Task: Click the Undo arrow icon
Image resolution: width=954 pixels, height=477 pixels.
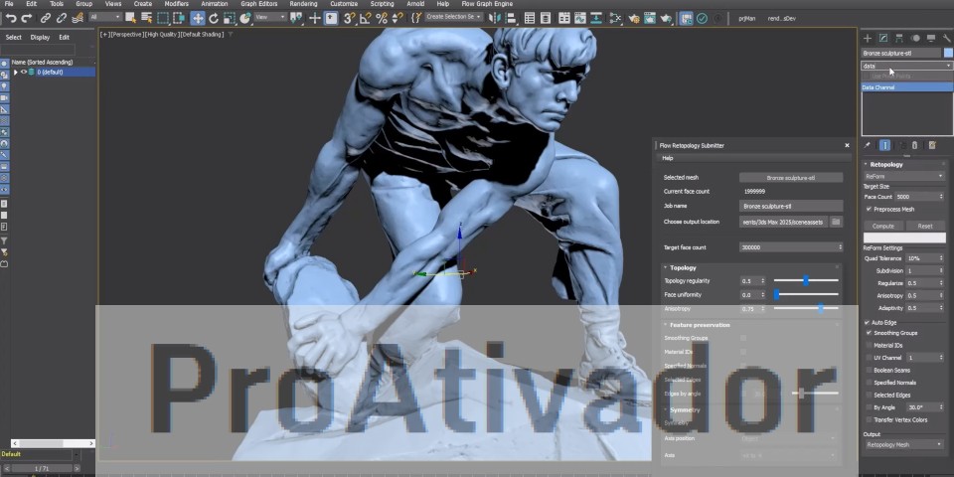Action: (x=10, y=18)
